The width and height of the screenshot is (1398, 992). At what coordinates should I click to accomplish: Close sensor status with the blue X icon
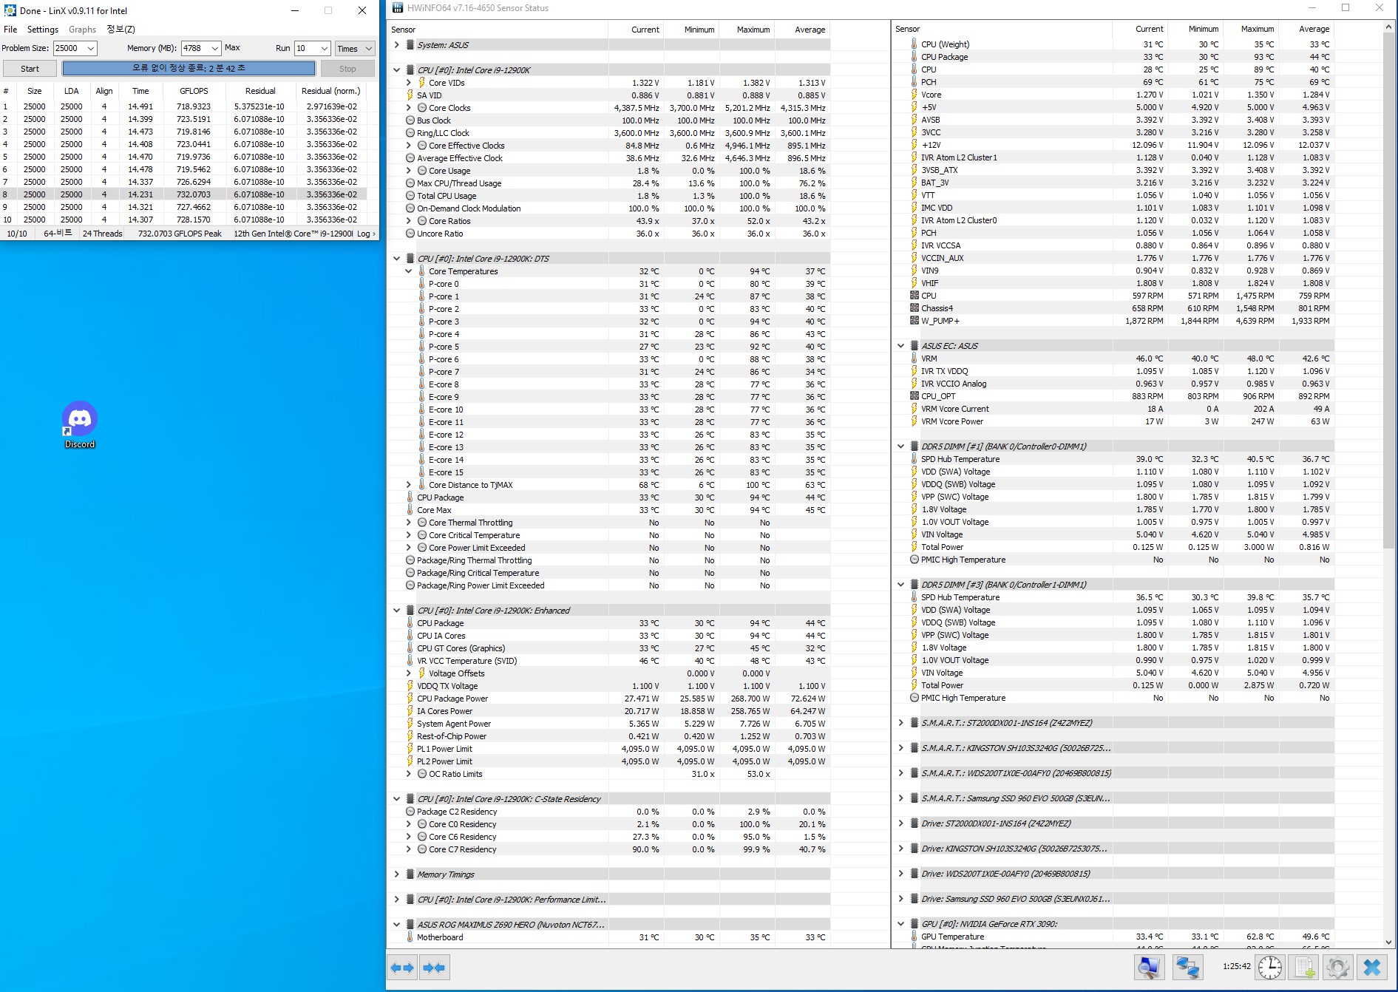(x=1372, y=967)
